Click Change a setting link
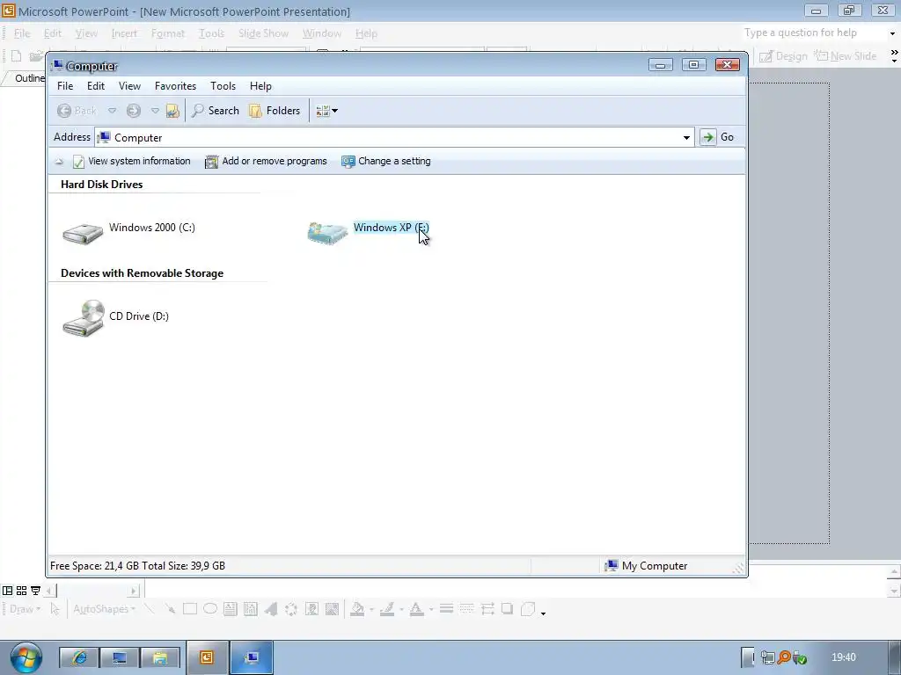Screen dimensions: 901x675 (386, 162)
